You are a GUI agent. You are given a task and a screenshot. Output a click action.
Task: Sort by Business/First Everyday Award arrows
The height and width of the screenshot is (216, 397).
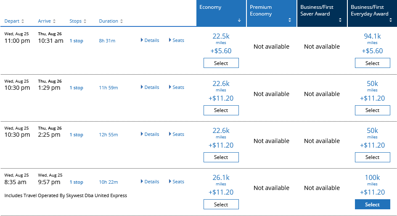point(390,20)
